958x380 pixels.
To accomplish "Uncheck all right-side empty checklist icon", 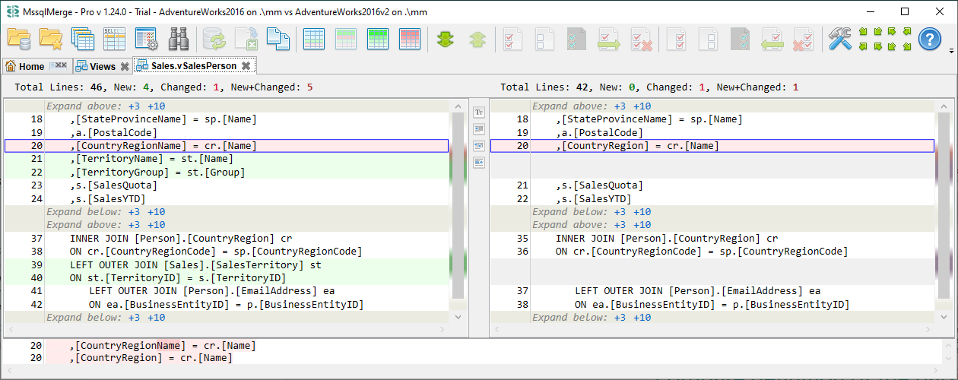I will point(709,39).
